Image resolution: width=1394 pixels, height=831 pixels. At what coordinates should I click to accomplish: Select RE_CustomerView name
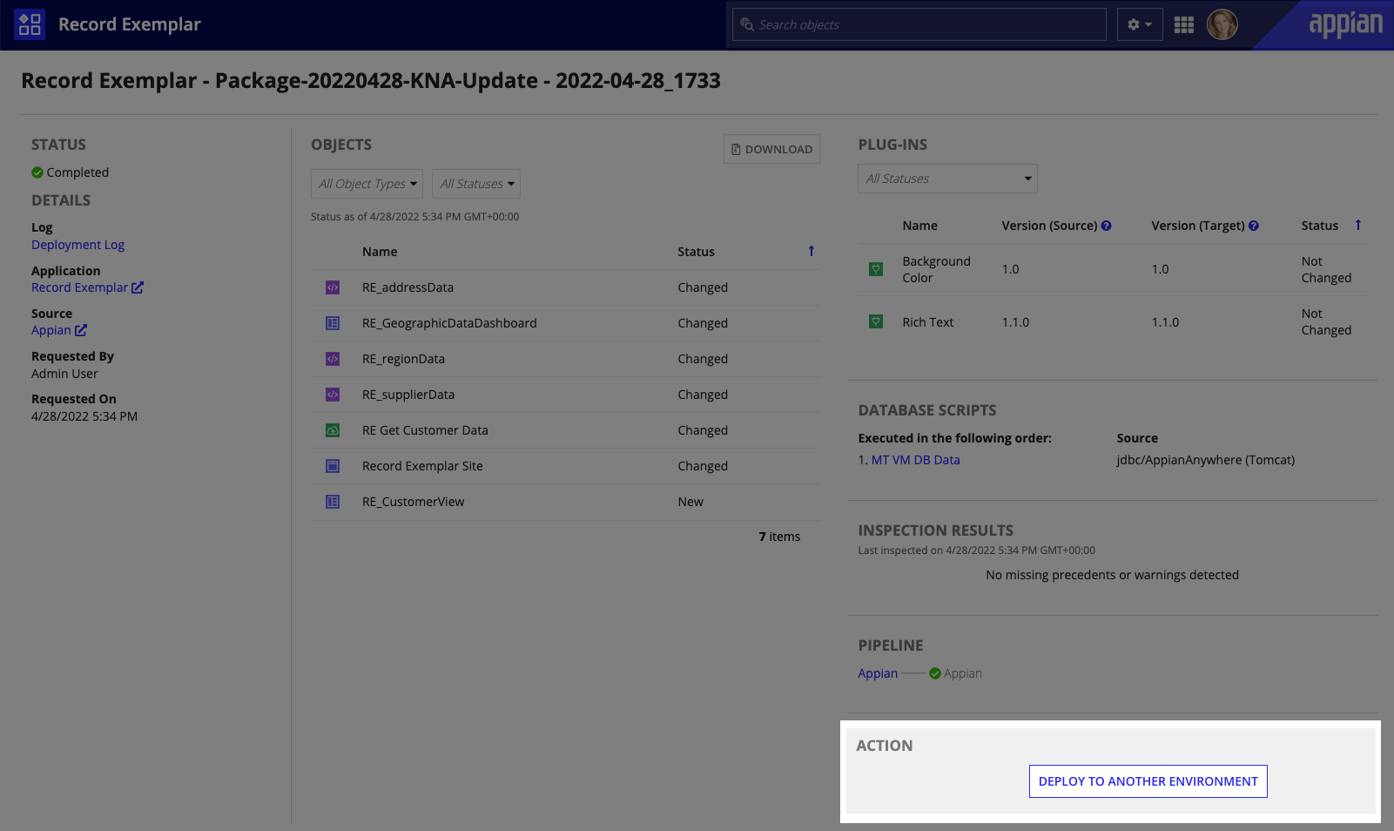coord(414,502)
